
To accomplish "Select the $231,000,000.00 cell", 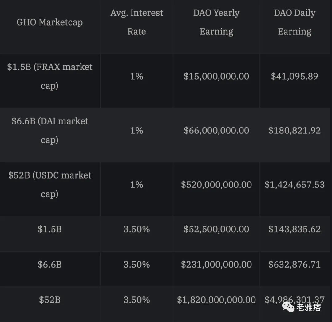I will pyautogui.click(x=216, y=264).
